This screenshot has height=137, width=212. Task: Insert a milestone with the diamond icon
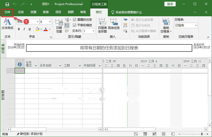point(125,31)
